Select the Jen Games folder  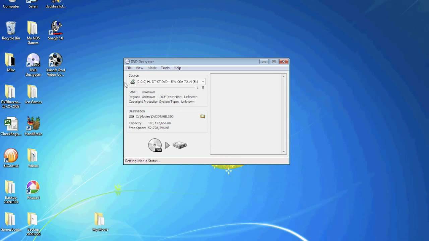tap(33, 94)
